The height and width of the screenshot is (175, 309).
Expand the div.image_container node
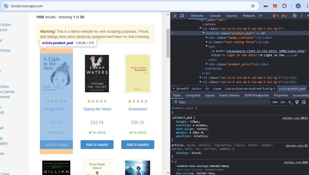tap(207, 38)
